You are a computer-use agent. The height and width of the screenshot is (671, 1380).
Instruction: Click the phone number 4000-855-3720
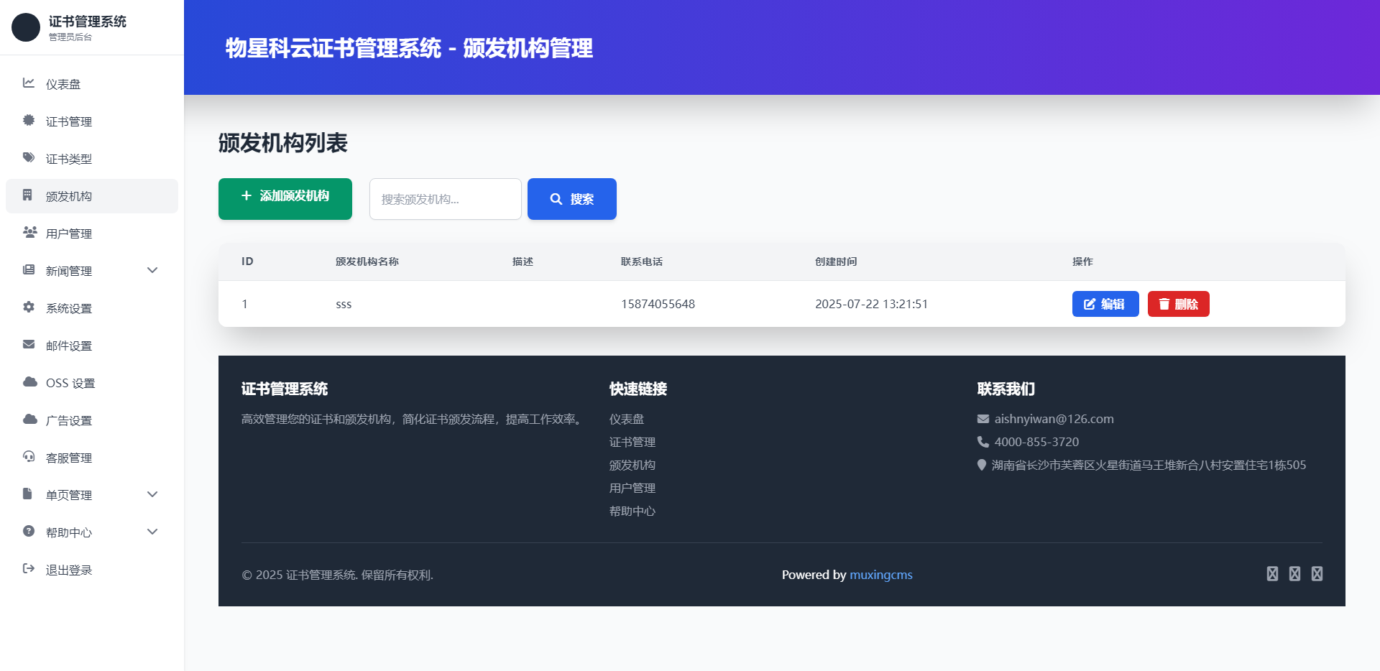(x=1036, y=442)
